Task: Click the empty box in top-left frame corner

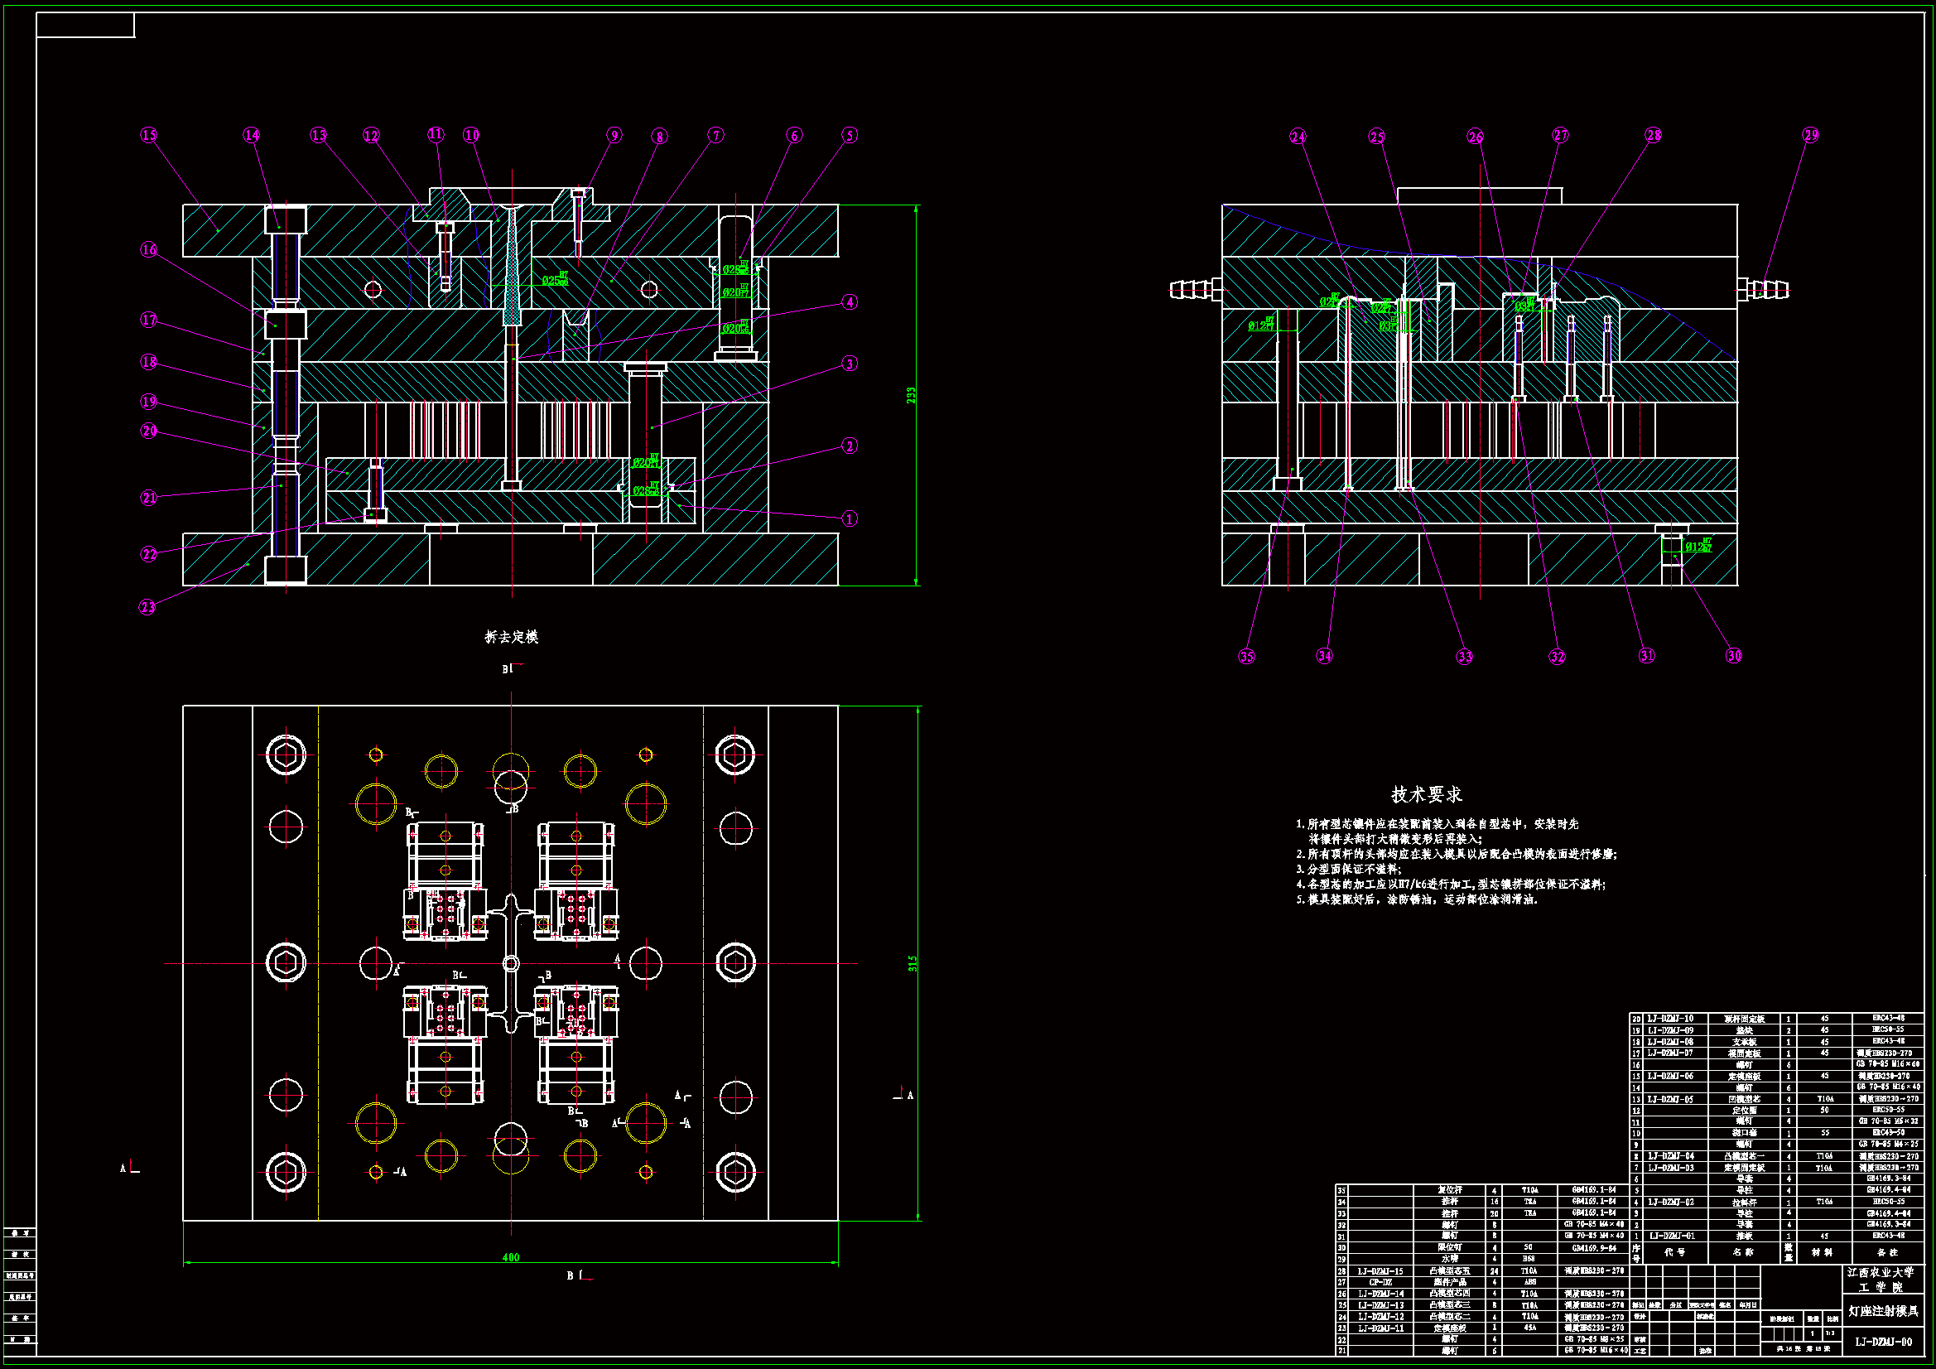Action: click(x=85, y=26)
